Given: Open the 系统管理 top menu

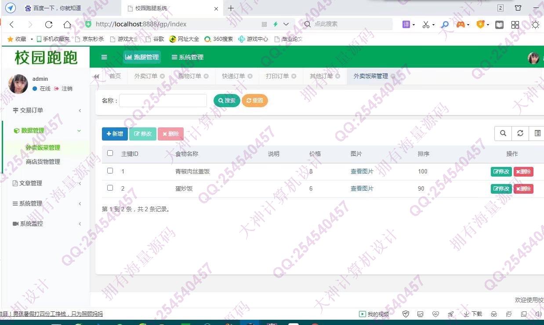Looking at the screenshot, I should [x=187, y=57].
